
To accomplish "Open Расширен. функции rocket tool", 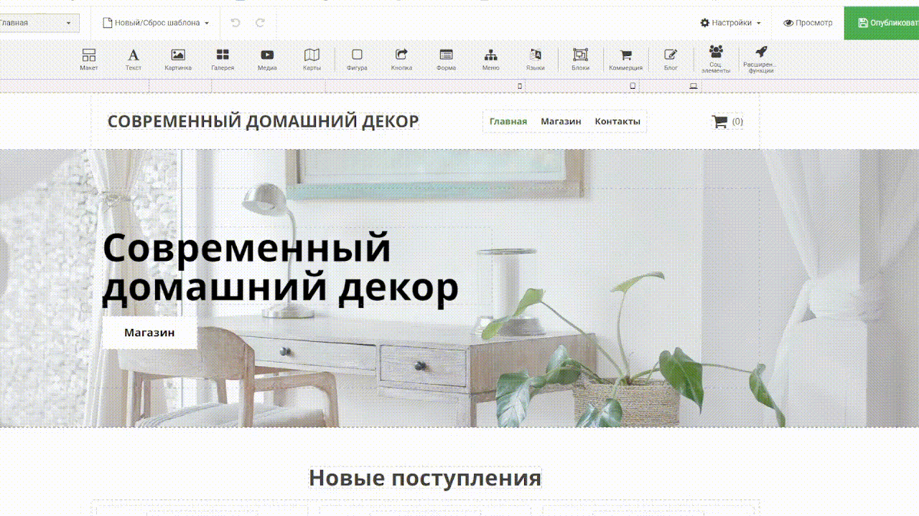I will [760, 59].
